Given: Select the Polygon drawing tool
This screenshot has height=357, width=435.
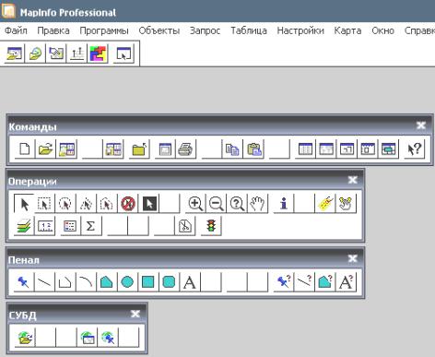Looking at the screenshot, I should 107,282.
